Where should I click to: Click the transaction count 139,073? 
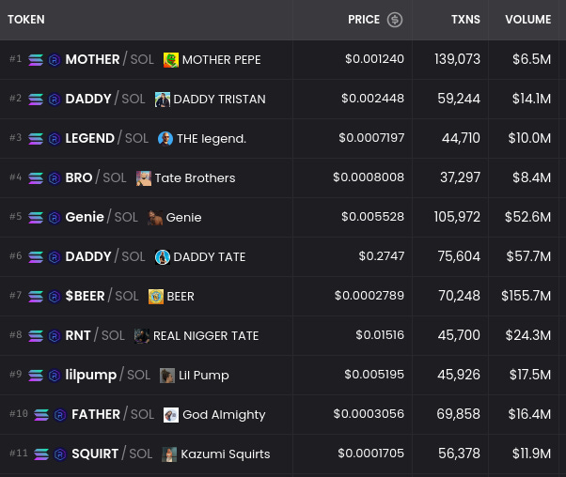[457, 59]
